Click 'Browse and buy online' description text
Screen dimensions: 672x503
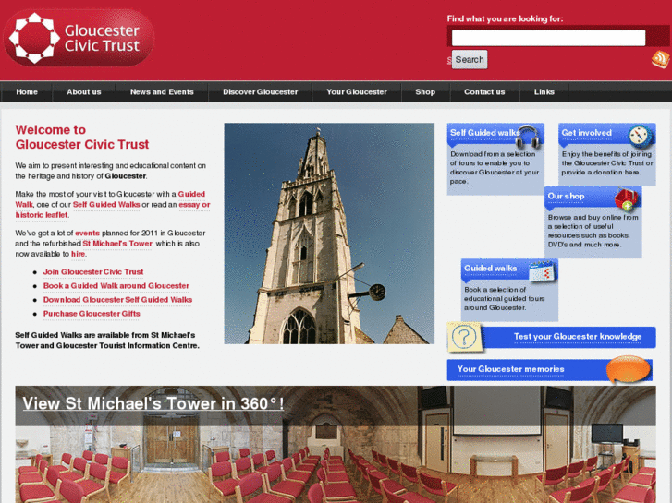[x=593, y=231]
